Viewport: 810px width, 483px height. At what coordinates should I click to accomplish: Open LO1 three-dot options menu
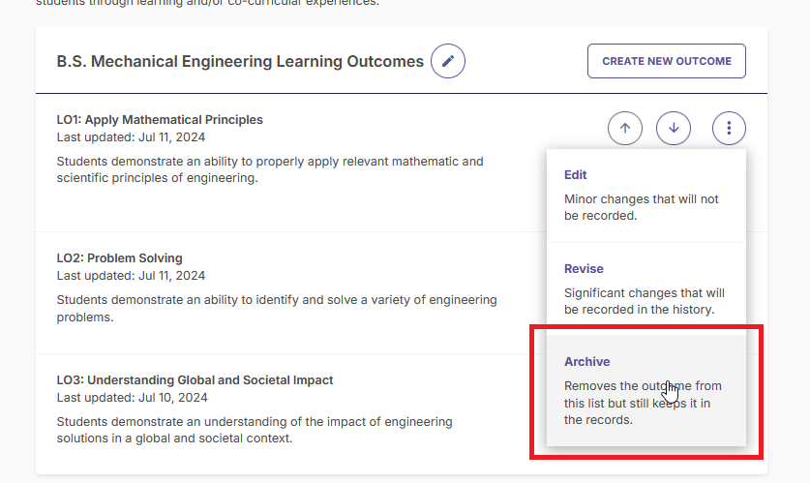[x=729, y=128]
